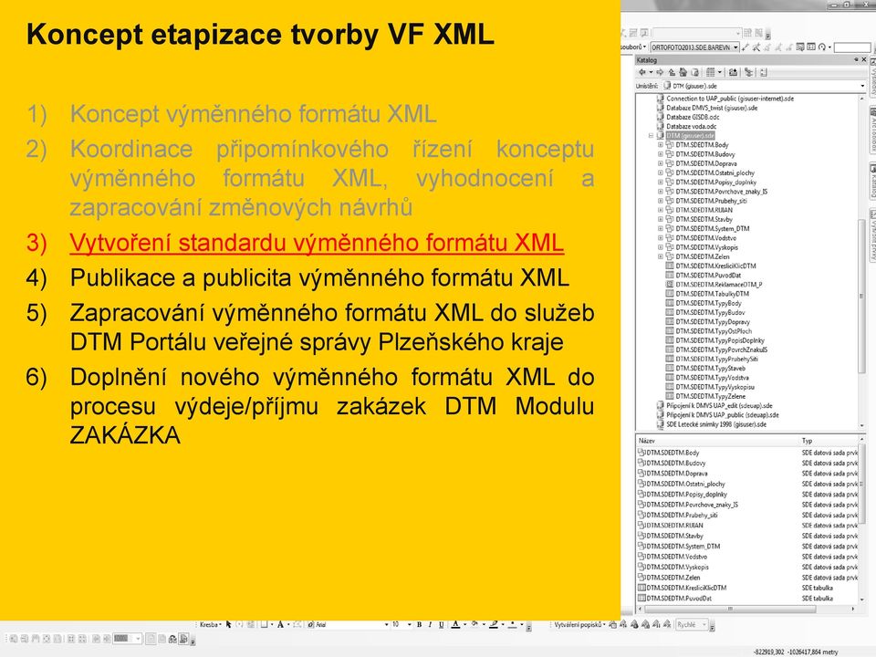
Task: Select Databaze voda.odc in tree
Action: [691, 126]
